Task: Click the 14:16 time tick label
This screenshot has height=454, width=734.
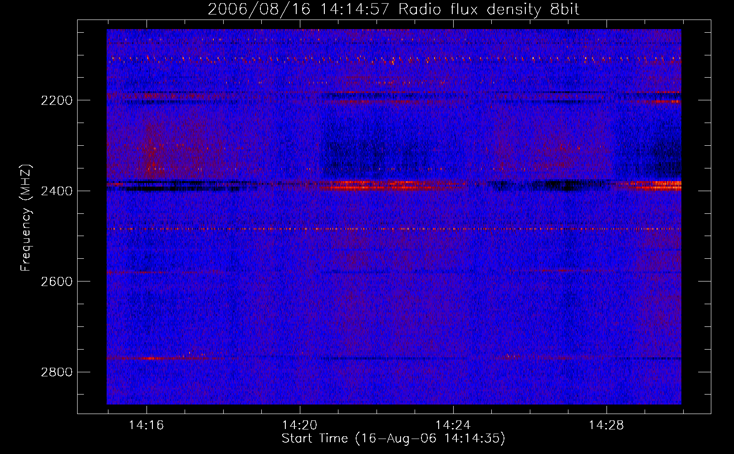Action: pyautogui.click(x=146, y=425)
